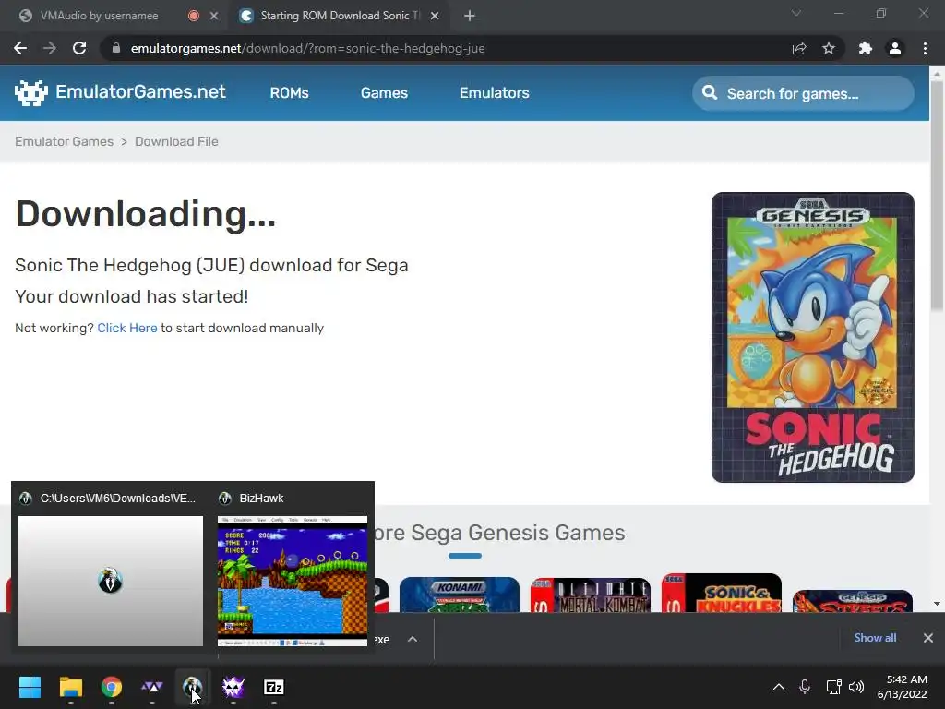Close the Starting ROM Download tab
The image size is (945, 709).
[x=435, y=16]
